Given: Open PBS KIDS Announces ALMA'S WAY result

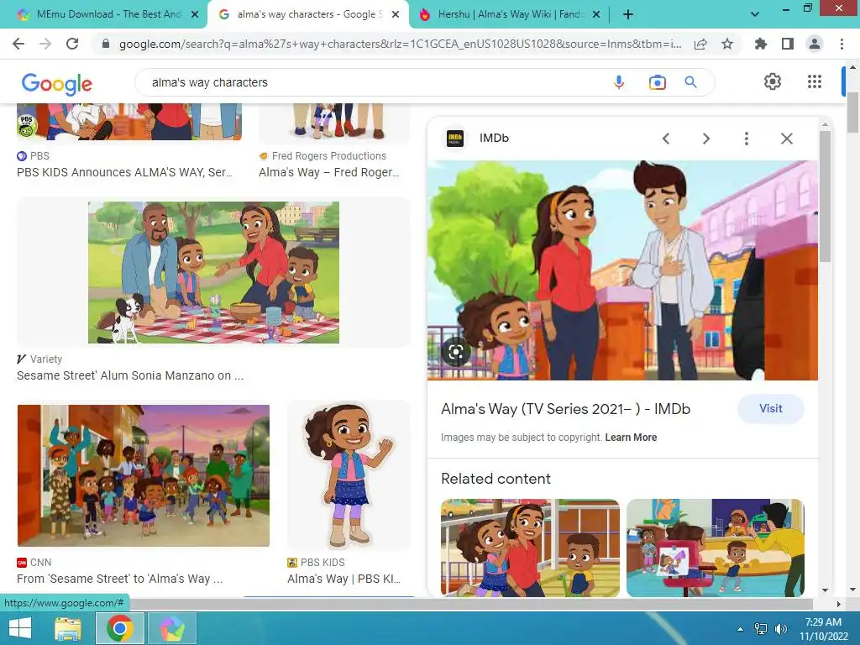Looking at the screenshot, I should point(124,172).
